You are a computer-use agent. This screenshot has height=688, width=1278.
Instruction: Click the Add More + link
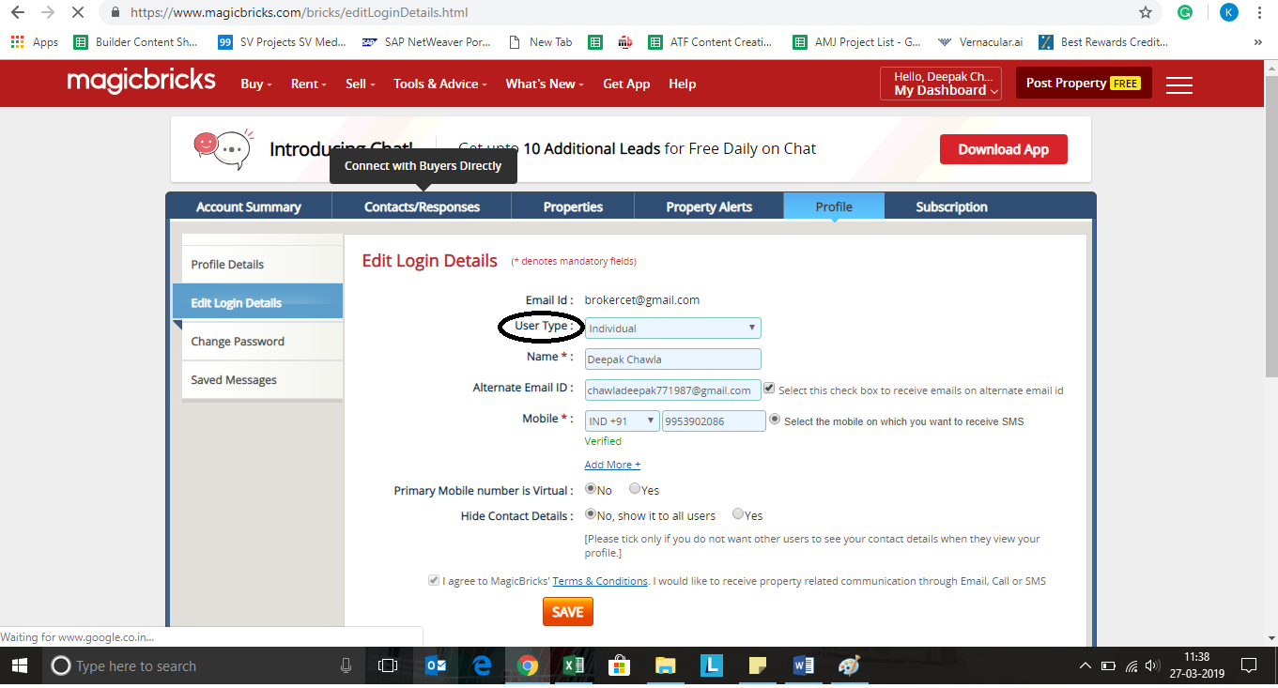[612, 465]
